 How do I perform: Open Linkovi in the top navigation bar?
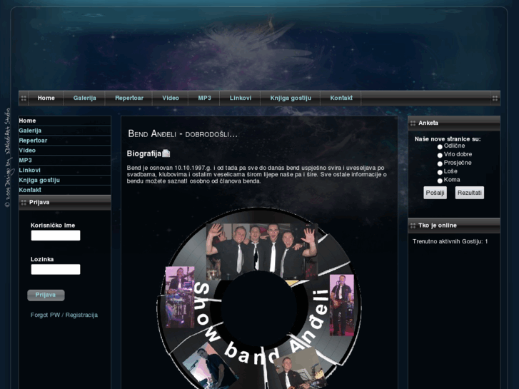tap(241, 98)
